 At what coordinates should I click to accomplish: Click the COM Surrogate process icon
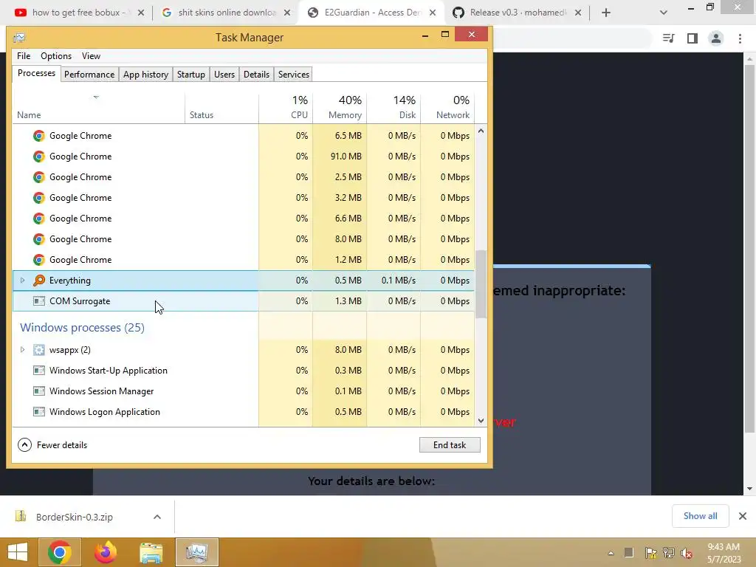coord(39,301)
